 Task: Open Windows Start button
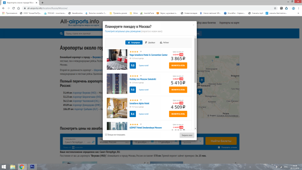pos(4,167)
